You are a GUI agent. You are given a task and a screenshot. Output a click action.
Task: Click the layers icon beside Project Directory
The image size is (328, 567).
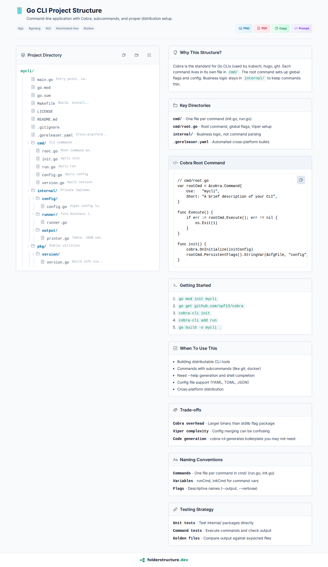[x=23, y=55]
